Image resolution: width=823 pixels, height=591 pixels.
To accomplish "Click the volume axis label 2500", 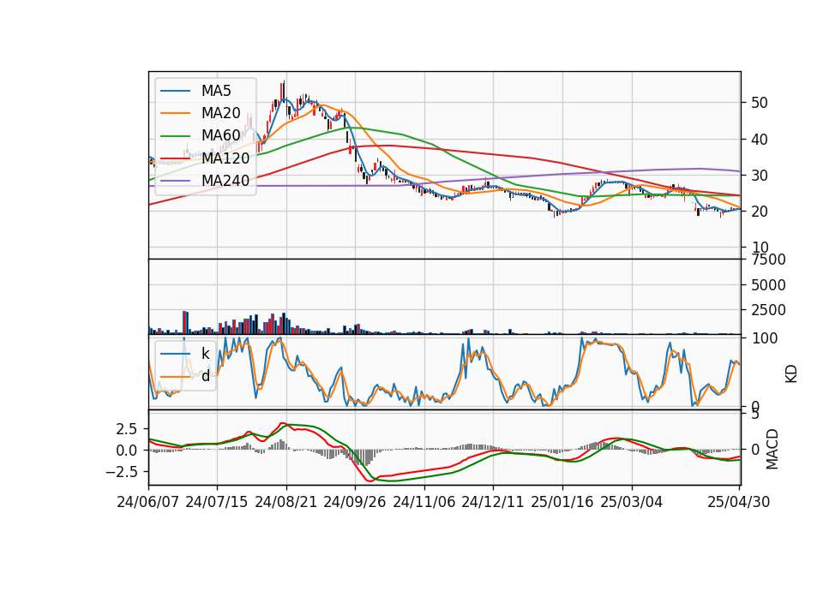I will 768,310.
